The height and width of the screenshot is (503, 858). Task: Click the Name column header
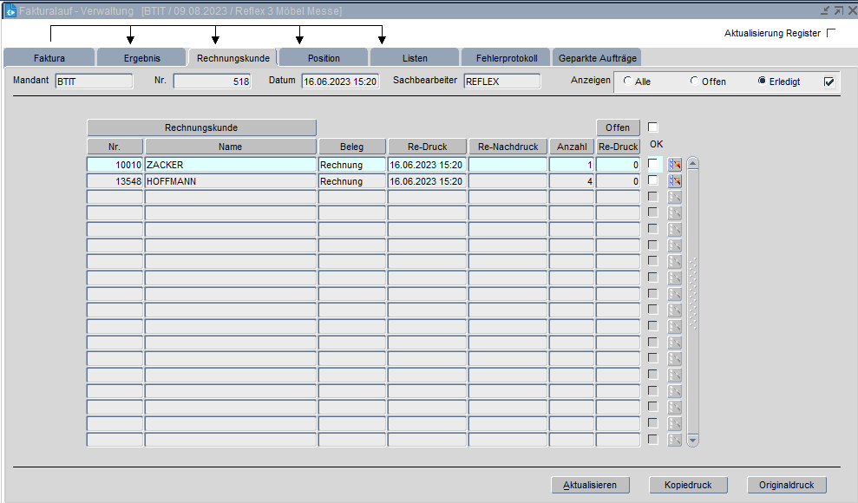click(230, 147)
